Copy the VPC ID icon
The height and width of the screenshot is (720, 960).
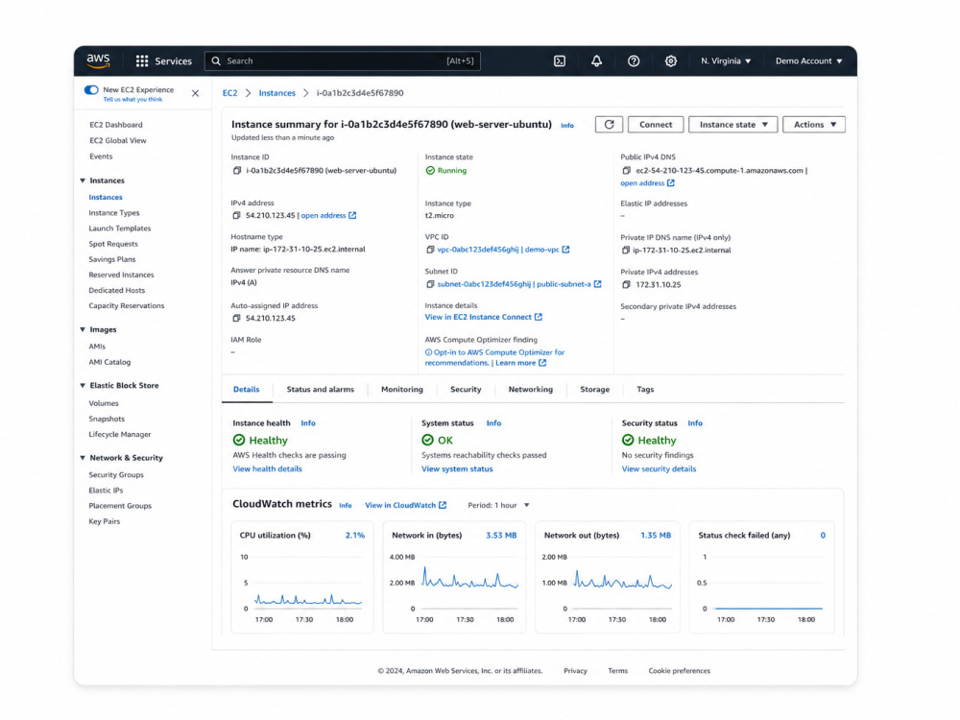pyautogui.click(x=430, y=250)
